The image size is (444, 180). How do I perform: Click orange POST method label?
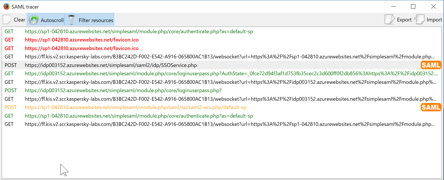11,107
